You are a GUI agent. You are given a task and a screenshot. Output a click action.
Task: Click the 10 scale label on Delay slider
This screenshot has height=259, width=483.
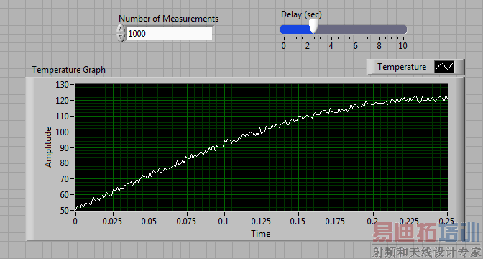(x=403, y=46)
